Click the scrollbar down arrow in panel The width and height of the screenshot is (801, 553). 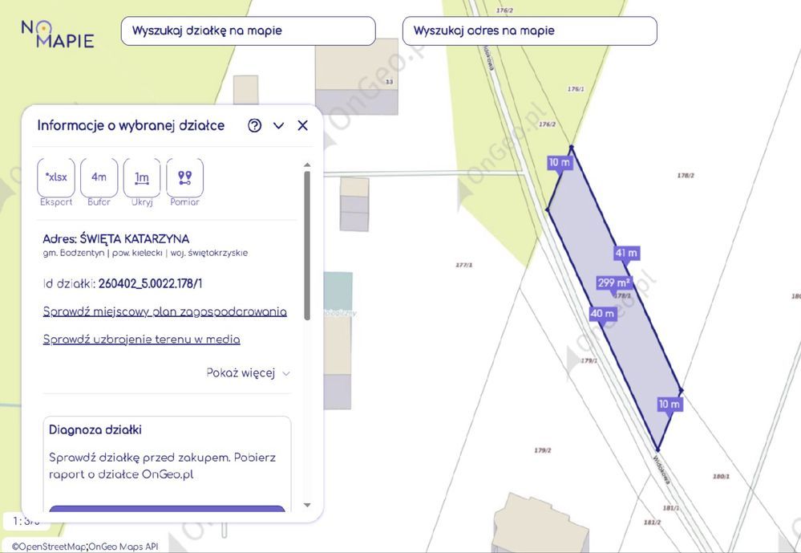pyautogui.click(x=307, y=505)
